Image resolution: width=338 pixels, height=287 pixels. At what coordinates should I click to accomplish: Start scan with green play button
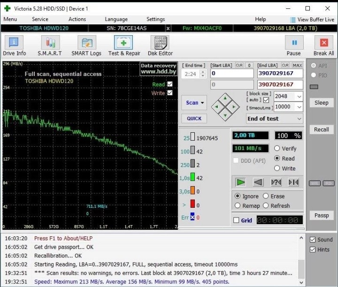coord(240,182)
